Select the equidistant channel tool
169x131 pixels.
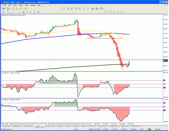[24, 12]
